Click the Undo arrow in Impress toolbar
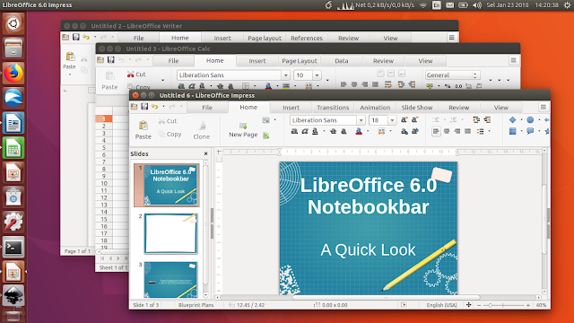Viewport: 574px width, 323px height. [155, 107]
